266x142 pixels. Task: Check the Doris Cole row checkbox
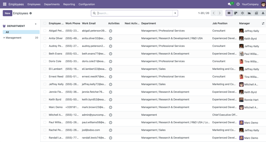(x=45, y=61)
